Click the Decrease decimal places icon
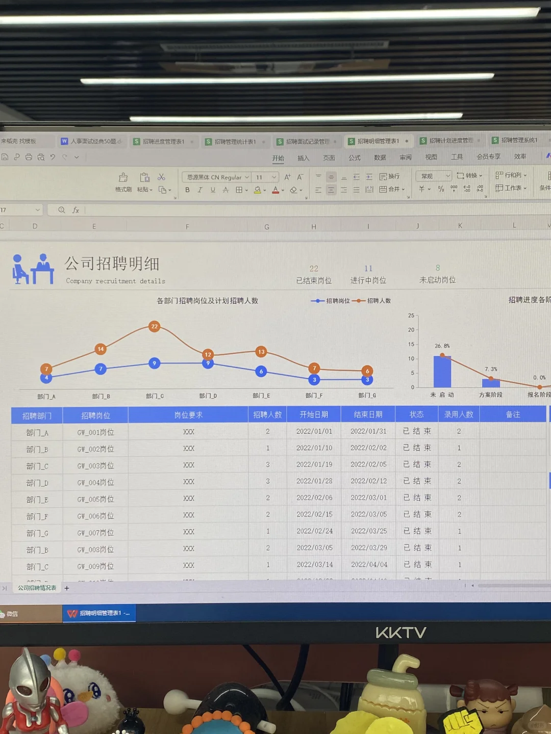Viewport: 551px width, 734px height. coord(480,188)
